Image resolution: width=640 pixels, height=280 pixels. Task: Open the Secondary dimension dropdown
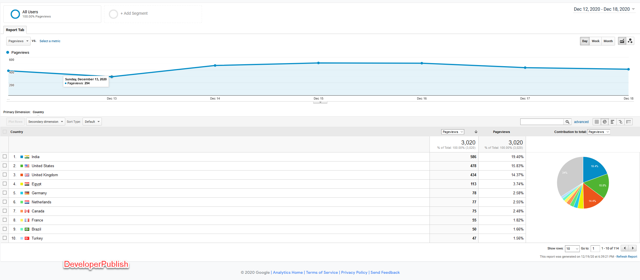click(45, 122)
